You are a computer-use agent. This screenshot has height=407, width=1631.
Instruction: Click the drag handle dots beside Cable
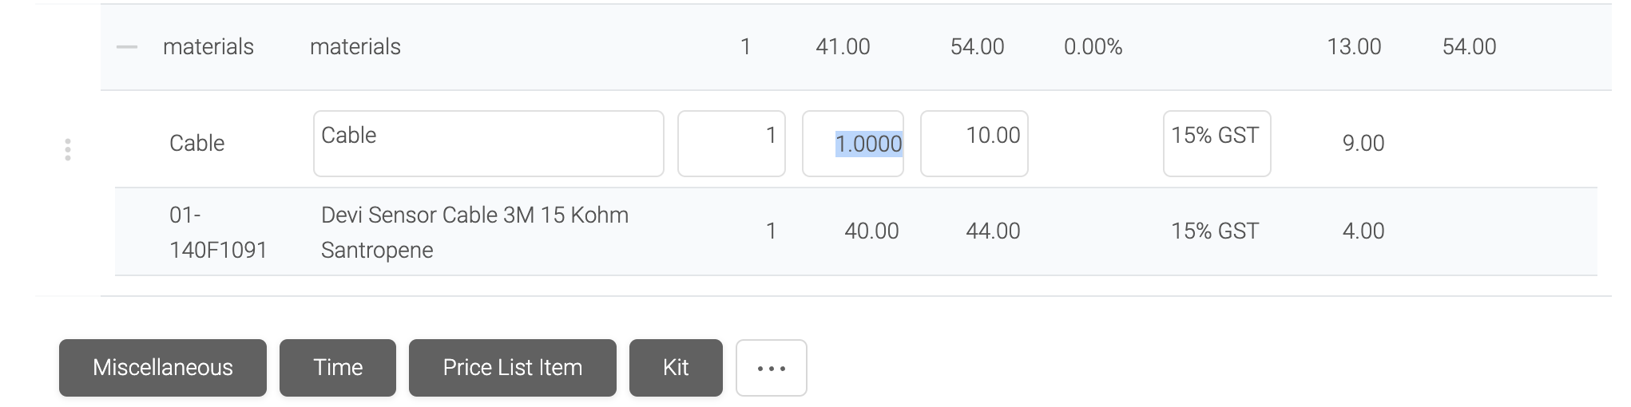click(x=68, y=149)
